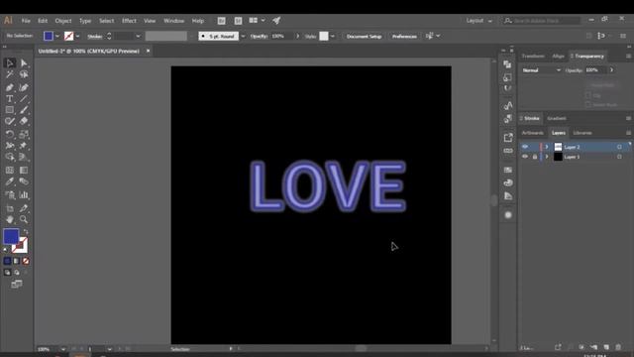Open the fill color dropdown arrow

tap(57, 36)
